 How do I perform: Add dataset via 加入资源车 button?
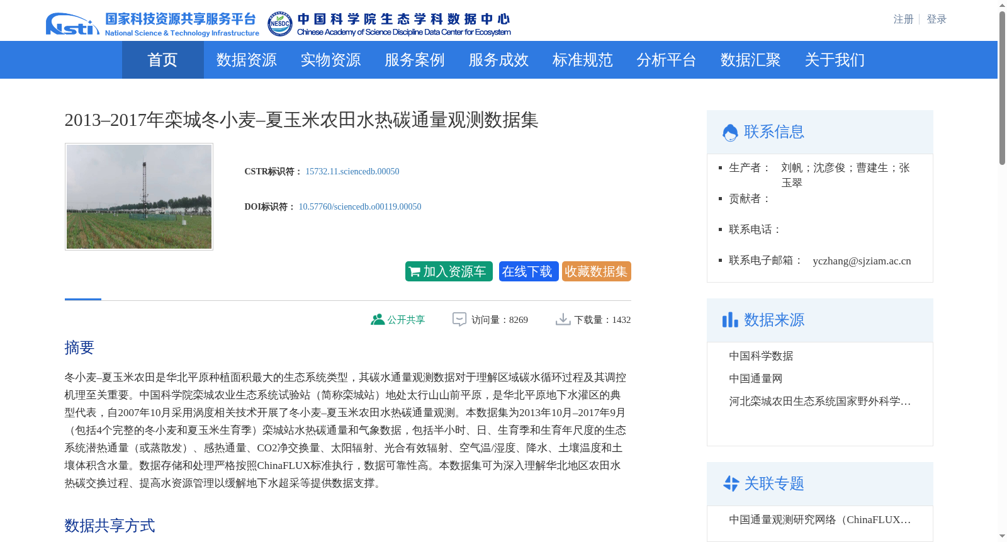[449, 271]
